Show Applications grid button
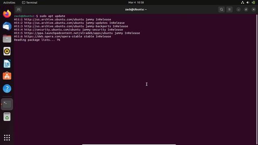 (x=7, y=138)
